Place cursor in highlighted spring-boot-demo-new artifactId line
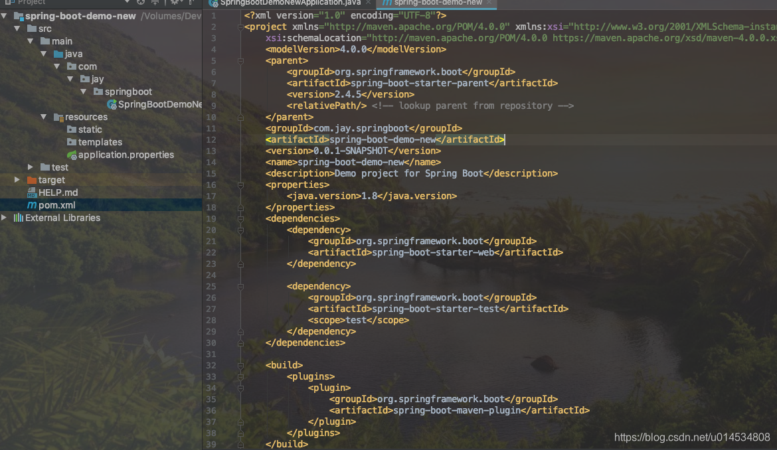This screenshot has width=777, height=450. (x=385, y=139)
